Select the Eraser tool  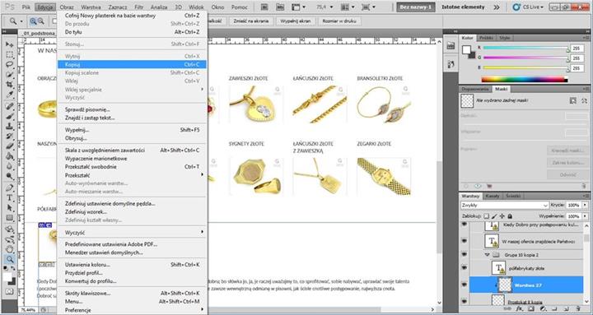(x=9, y=146)
